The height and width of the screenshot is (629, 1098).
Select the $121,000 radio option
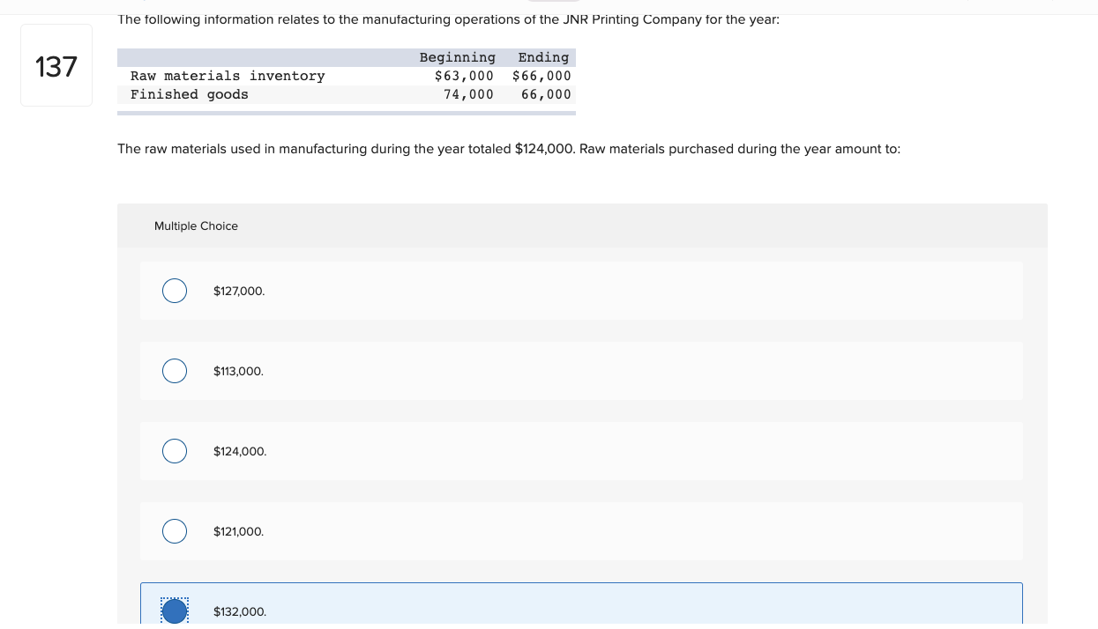coord(175,531)
